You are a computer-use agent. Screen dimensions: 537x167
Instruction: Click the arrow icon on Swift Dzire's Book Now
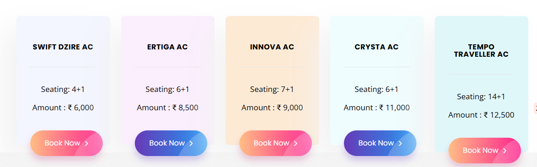(87, 143)
